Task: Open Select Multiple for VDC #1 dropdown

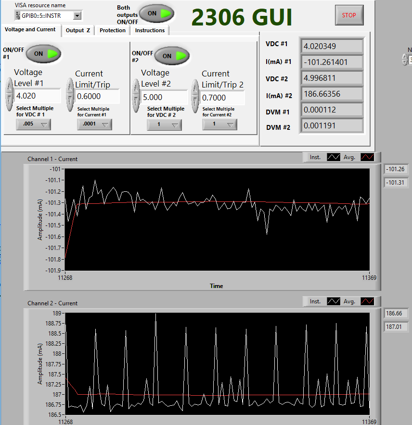Action: click(33, 125)
